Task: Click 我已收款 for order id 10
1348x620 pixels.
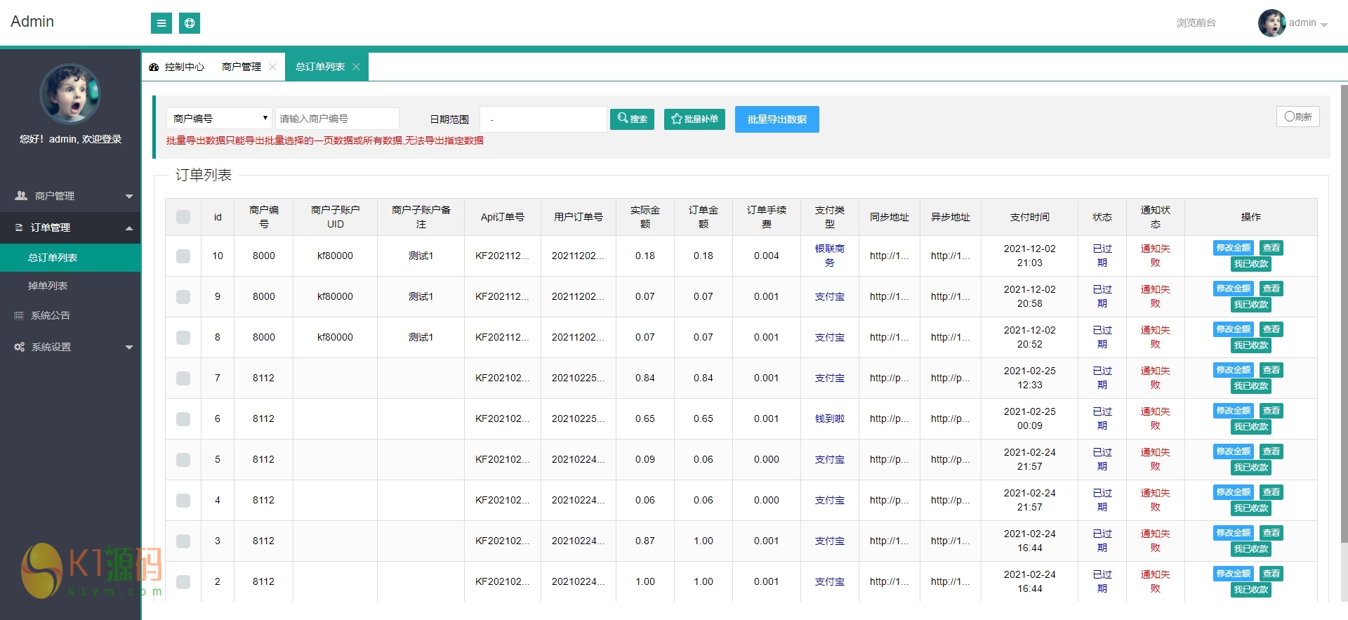Action: tap(1251, 264)
